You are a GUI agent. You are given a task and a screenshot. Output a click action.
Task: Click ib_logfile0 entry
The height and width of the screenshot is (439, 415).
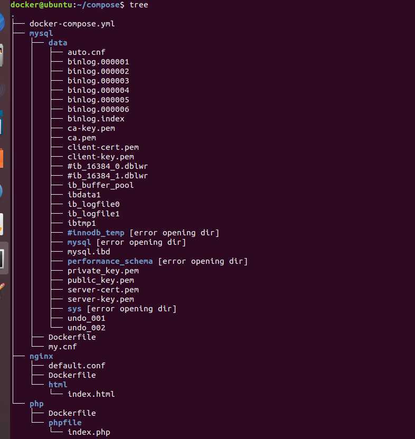point(93,204)
